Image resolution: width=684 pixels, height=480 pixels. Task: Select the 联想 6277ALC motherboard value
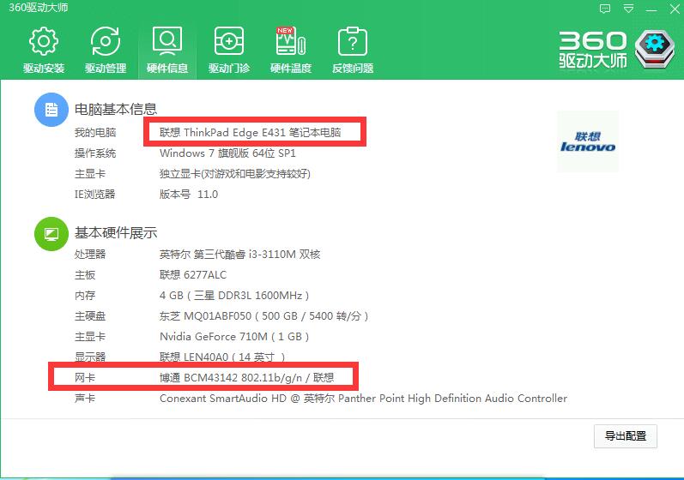[x=193, y=275]
